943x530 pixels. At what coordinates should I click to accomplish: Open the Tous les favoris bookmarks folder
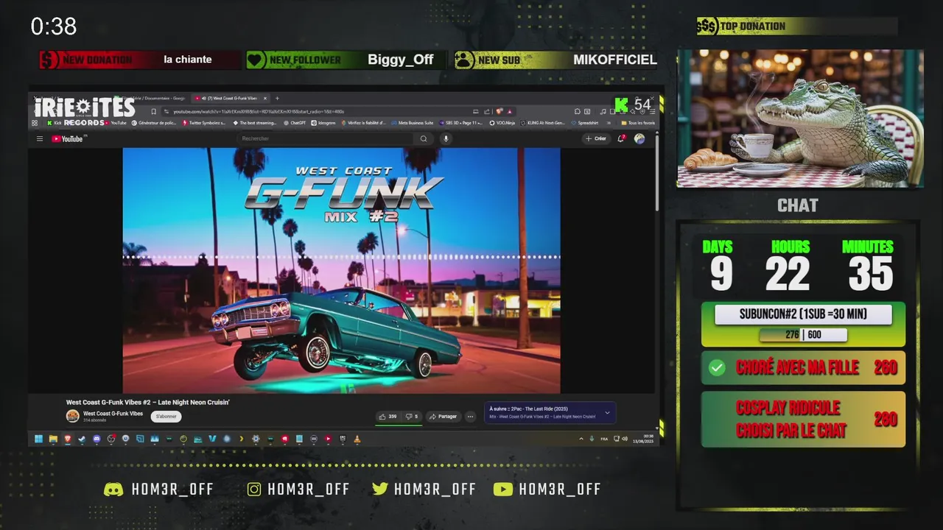click(x=638, y=123)
